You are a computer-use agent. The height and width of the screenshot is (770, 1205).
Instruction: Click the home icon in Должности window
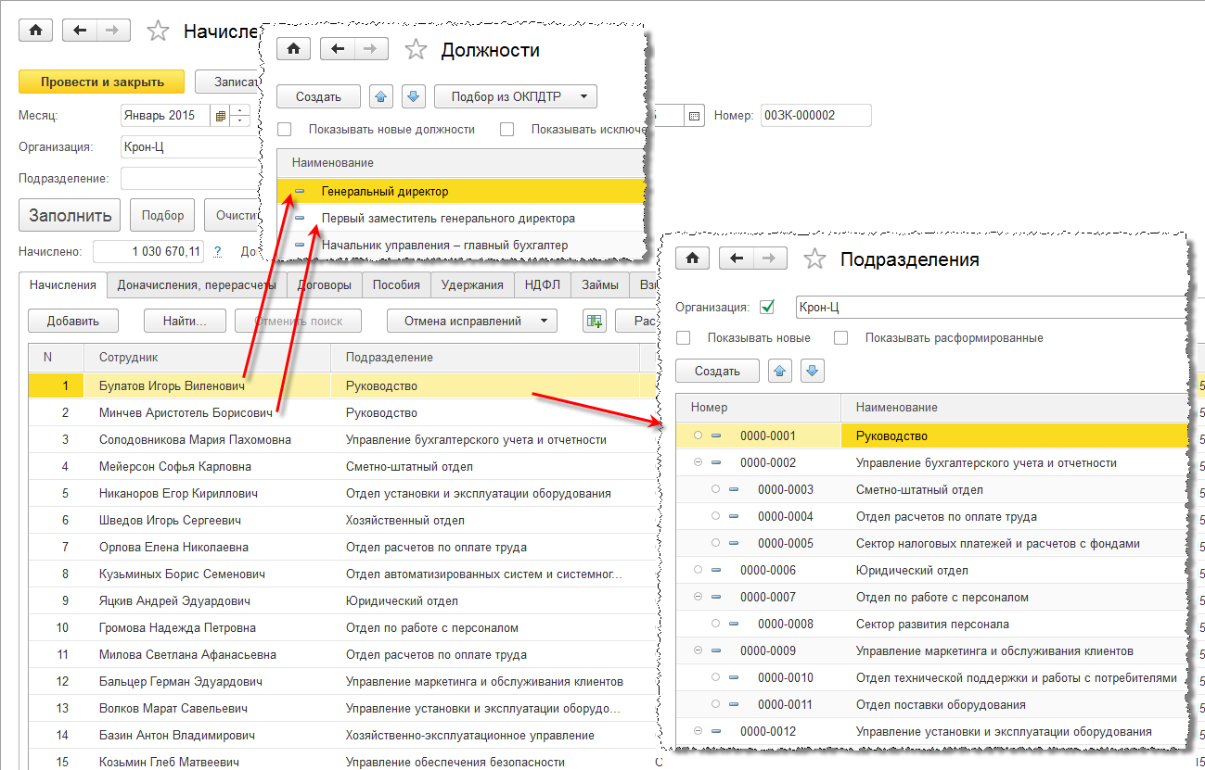(x=292, y=49)
